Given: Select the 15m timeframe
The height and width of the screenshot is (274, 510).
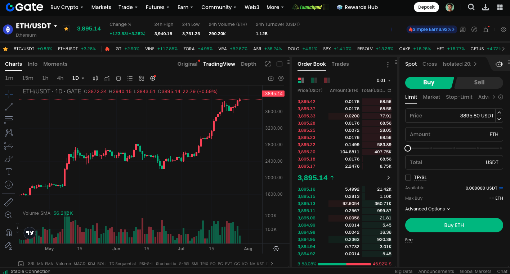Looking at the screenshot, I should [28, 78].
